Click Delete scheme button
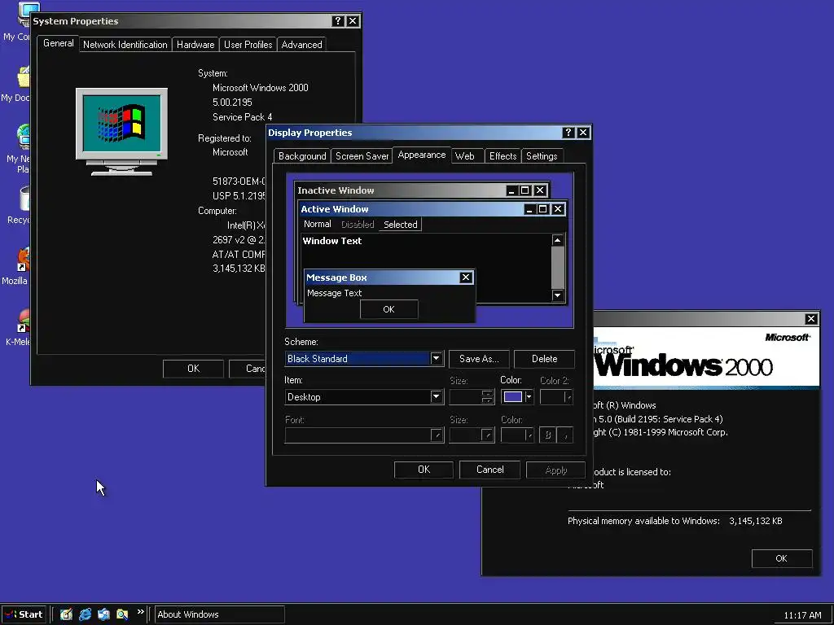The width and height of the screenshot is (834, 625). 545,359
